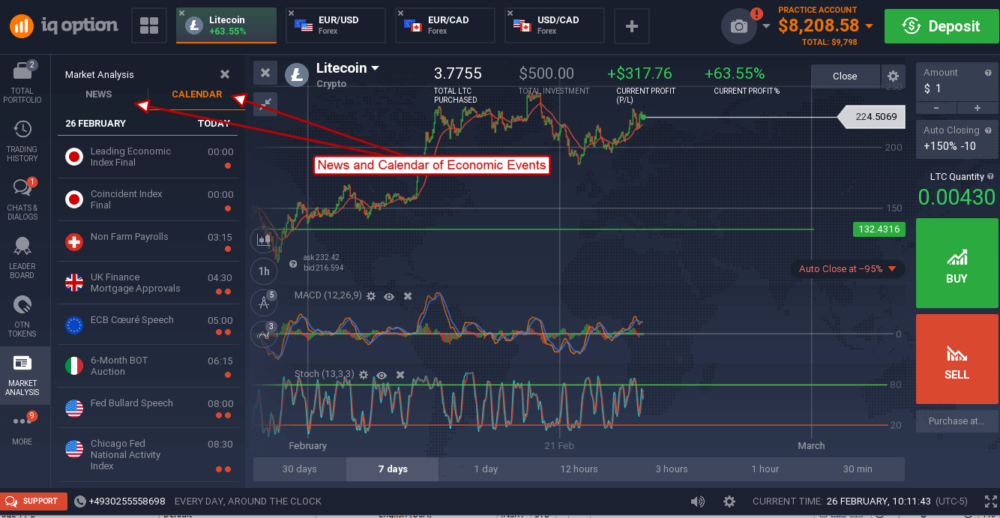Close the EUR/USD asset tab
The image size is (1000, 518).
(x=291, y=13)
